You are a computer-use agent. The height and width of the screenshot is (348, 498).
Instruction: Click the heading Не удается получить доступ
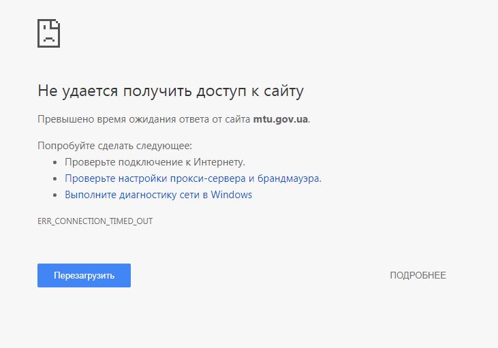point(170,91)
